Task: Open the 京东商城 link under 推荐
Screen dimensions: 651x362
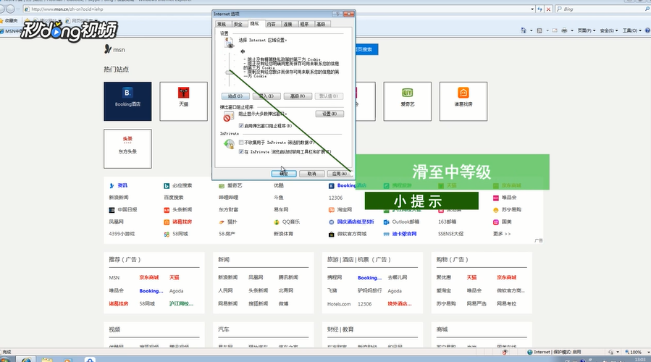Action: [149, 277]
